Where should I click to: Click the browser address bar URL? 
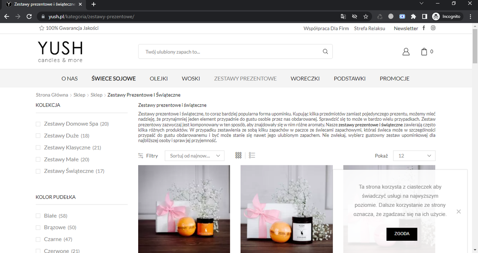(91, 16)
